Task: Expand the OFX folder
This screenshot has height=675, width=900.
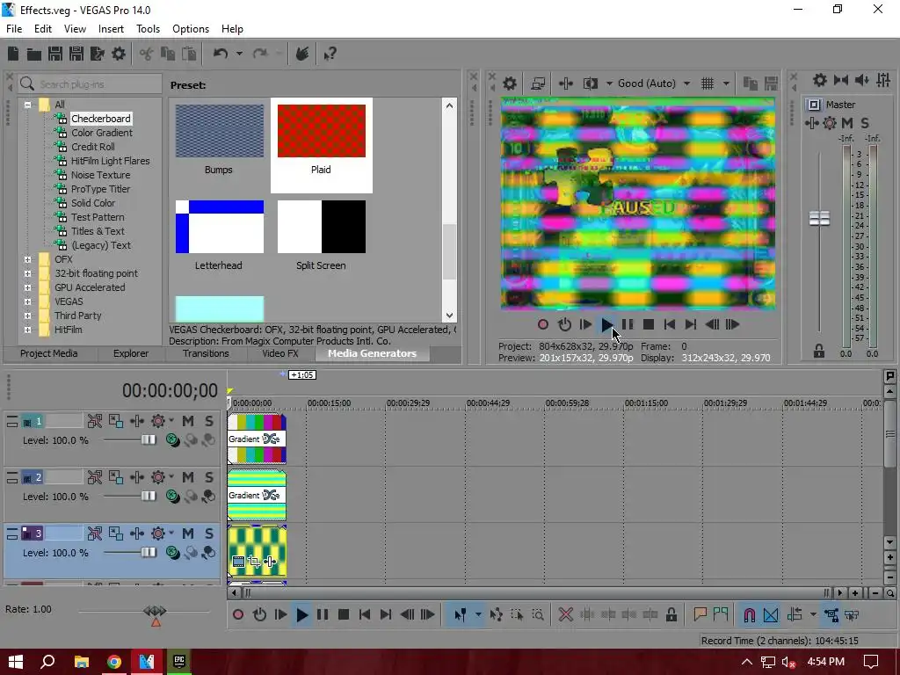Action: pyautogui.click(x=27, y=259)
